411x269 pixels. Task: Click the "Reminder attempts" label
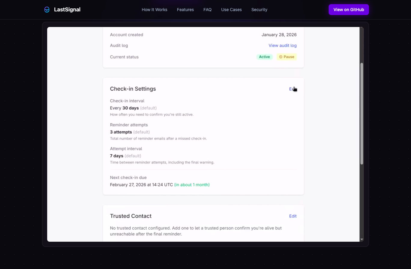click(x=129, y=125)
